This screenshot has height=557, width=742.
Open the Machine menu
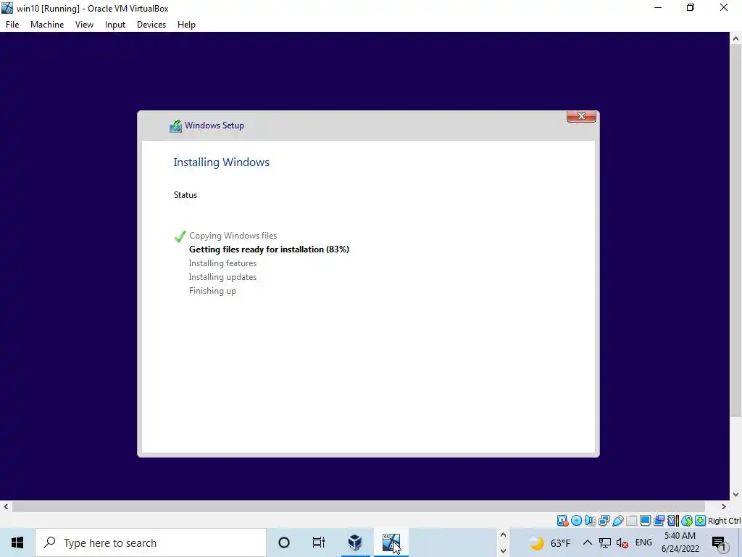click(47, 25)
